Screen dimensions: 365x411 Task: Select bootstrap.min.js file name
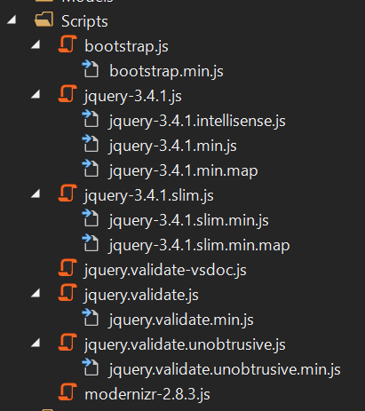click(x=166, y=71)
